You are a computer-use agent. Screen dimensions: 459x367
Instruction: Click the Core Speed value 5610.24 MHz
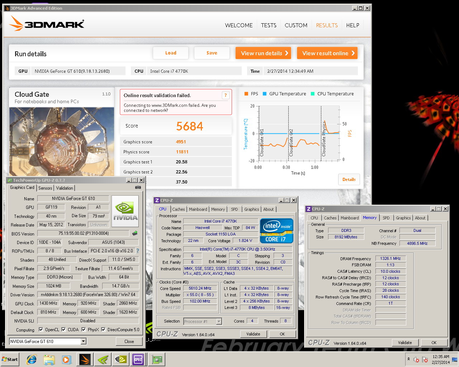coord(200,288)
